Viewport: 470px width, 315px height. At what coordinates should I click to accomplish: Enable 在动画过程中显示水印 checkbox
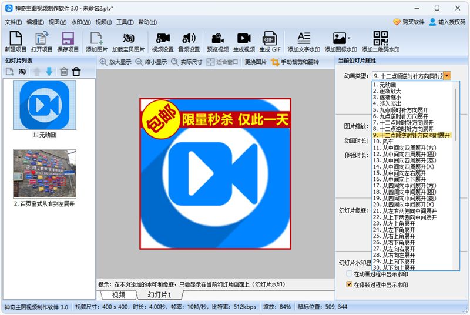click(x=350, y=274)
